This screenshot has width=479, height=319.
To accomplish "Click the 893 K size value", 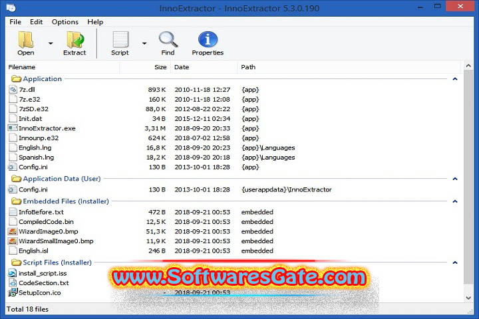I will (x=157, y=90).
